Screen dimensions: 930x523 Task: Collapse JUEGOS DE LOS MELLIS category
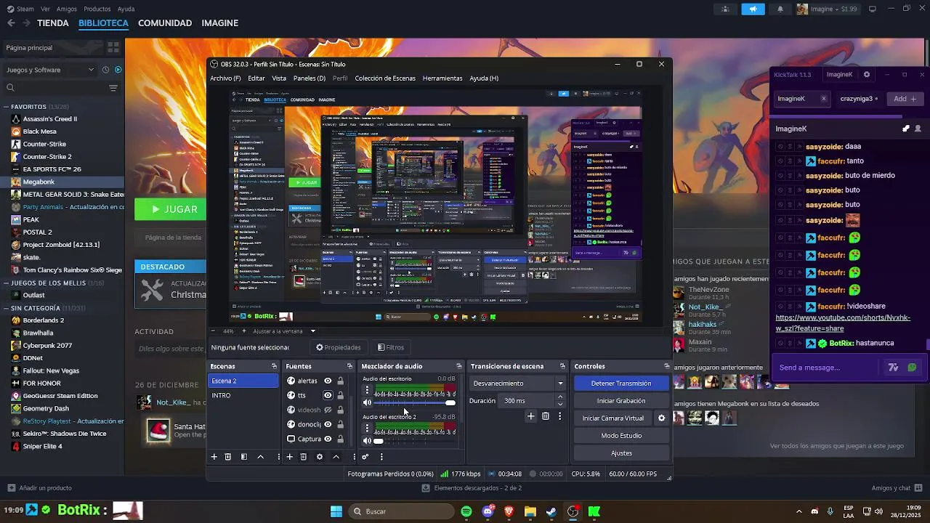pyautogui.click(x=6, y=283)
